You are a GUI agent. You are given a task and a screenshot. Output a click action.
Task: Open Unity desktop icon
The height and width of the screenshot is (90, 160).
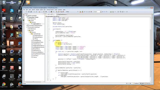click(4, 76)
